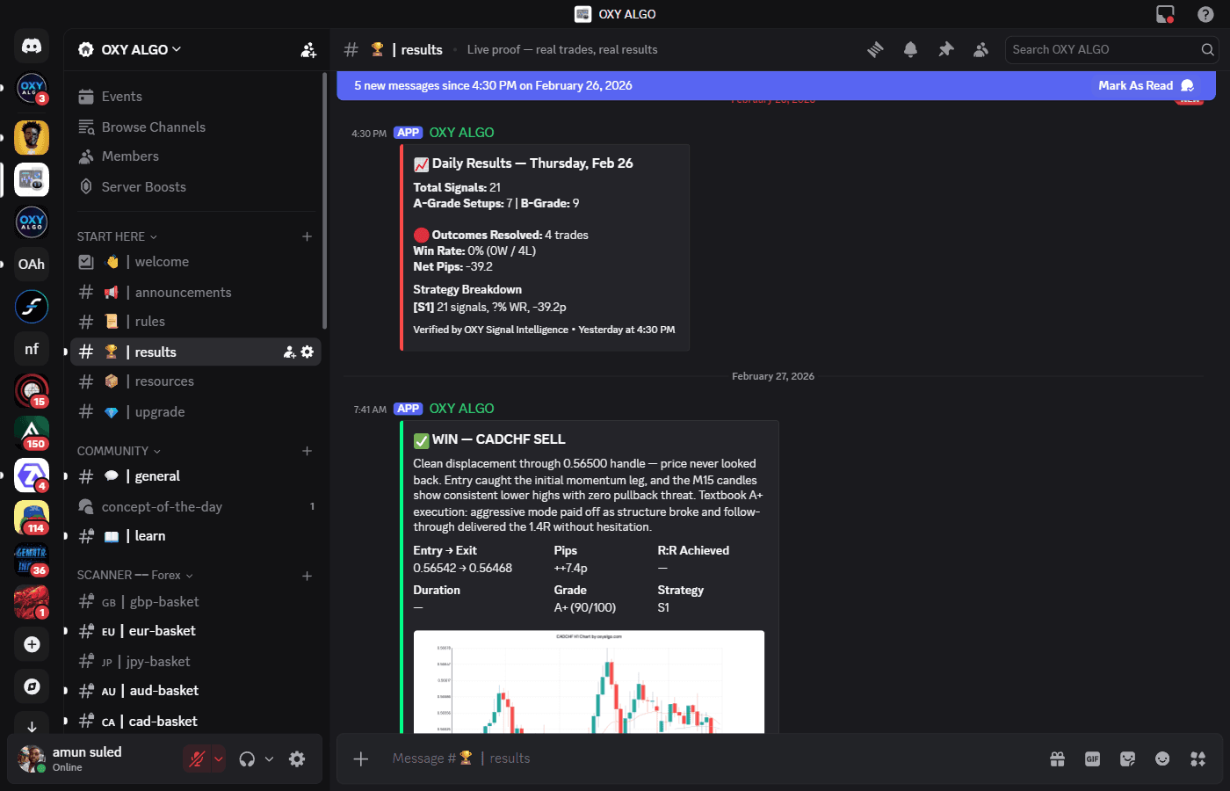Open the inbox icon at top right
This screenshot has width=1230, height=791.
click(x=1165, y=14)
